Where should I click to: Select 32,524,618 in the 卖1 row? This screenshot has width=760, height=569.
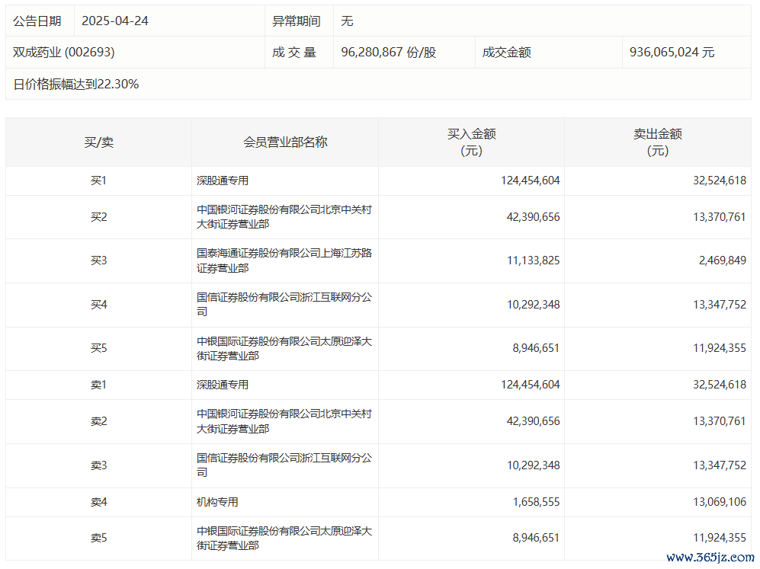(720, 385)
